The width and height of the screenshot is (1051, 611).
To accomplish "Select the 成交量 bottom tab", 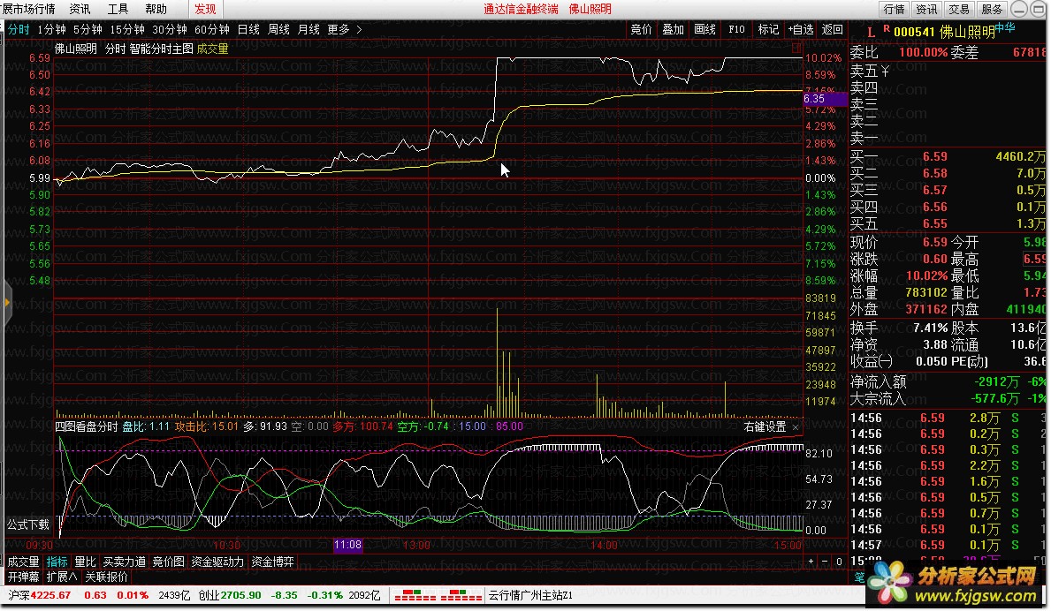I will click(24, 562).
